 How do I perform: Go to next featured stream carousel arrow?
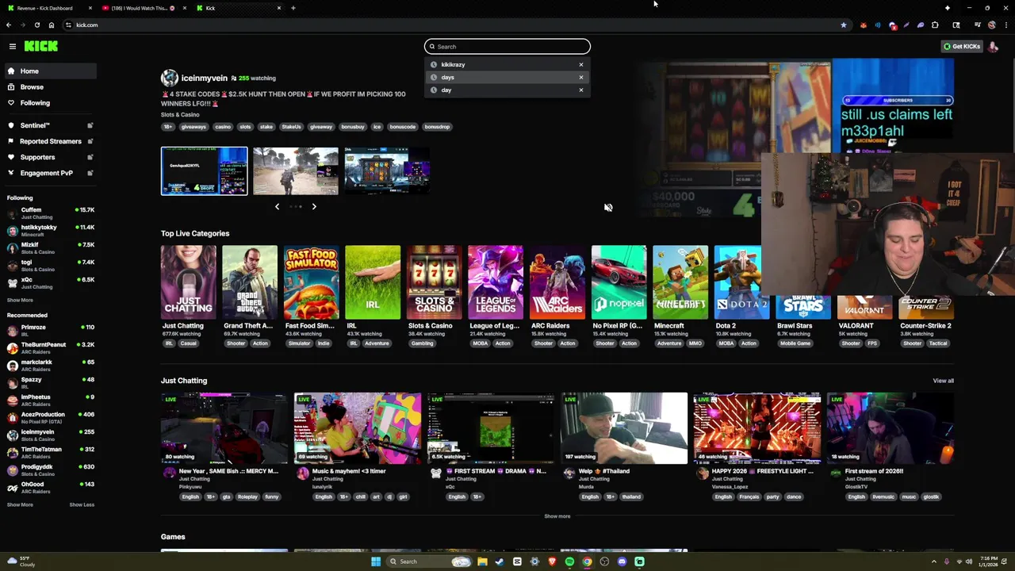coord(314,207)
